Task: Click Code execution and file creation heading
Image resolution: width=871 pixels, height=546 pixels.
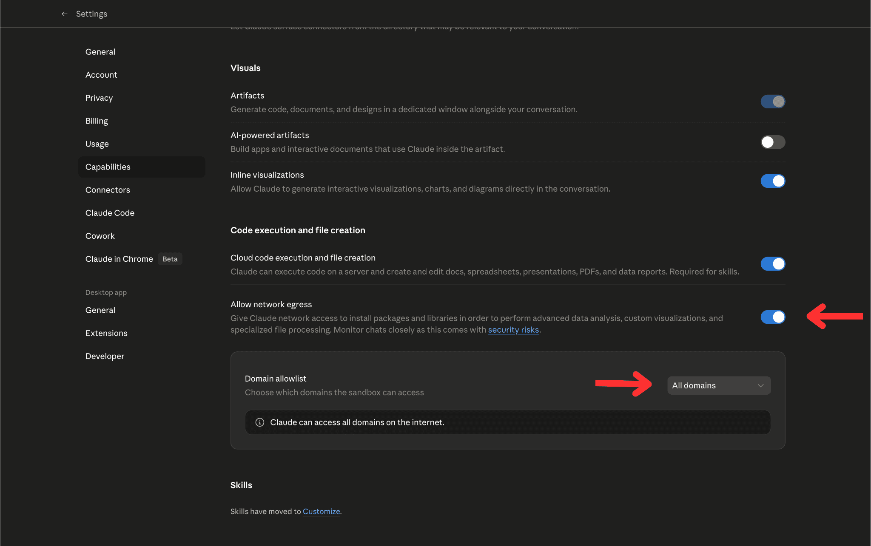Action: [x=298, y=230]
